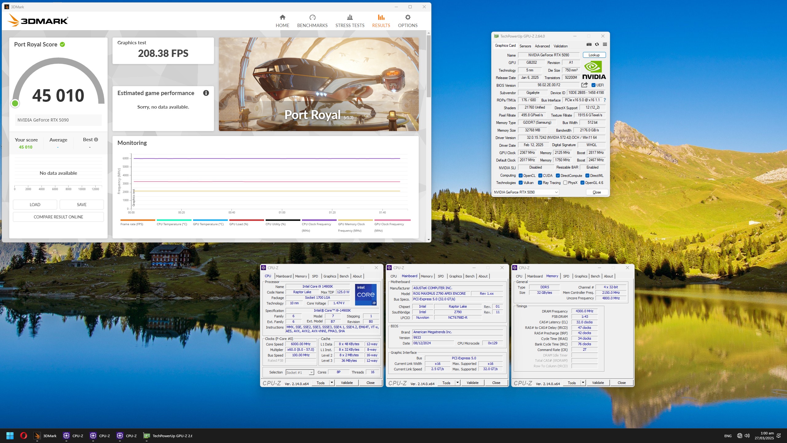The image size is (787, 443).
Task: Open the volume control in system tray
Action: (747, 436)
